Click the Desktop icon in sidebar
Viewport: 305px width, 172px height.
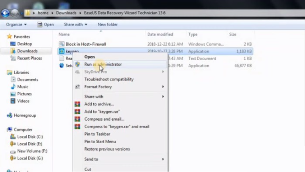tap(13, 44)
